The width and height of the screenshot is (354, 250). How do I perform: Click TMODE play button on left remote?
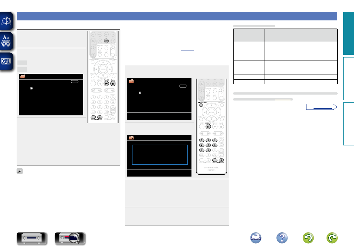pyautogui.click(x=106, y=83)
